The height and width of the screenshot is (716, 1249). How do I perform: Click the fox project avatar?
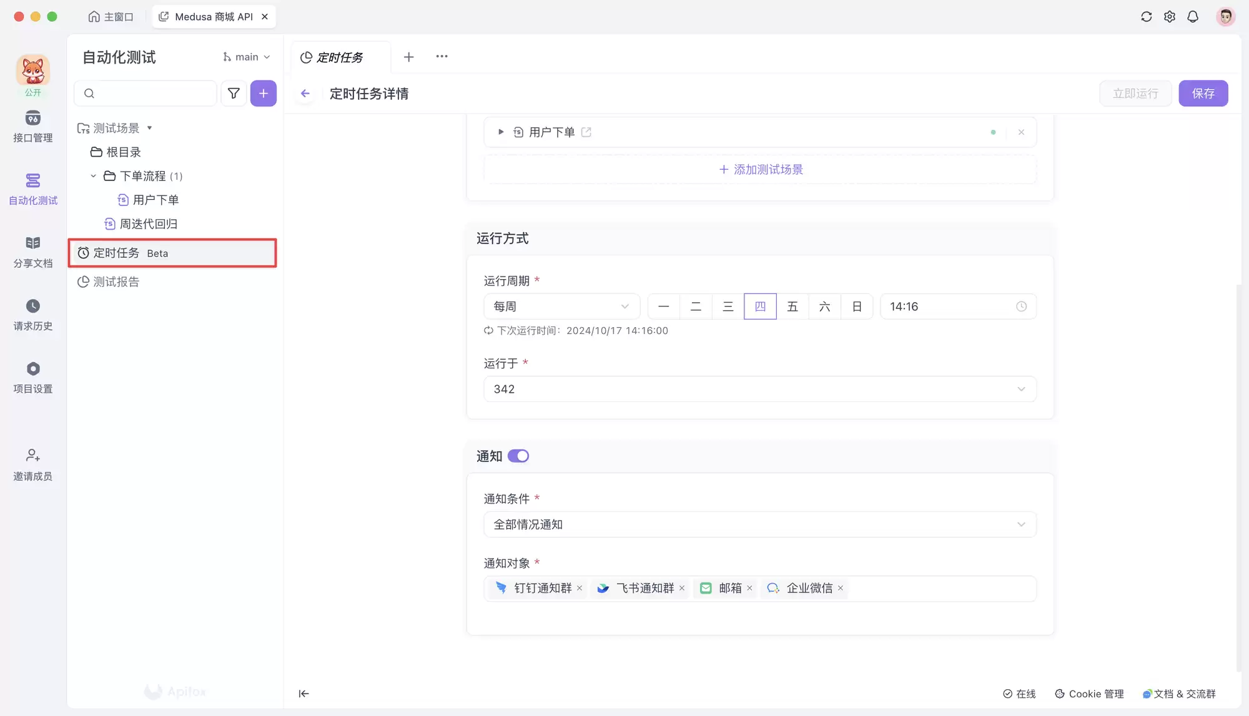(32, 70)
